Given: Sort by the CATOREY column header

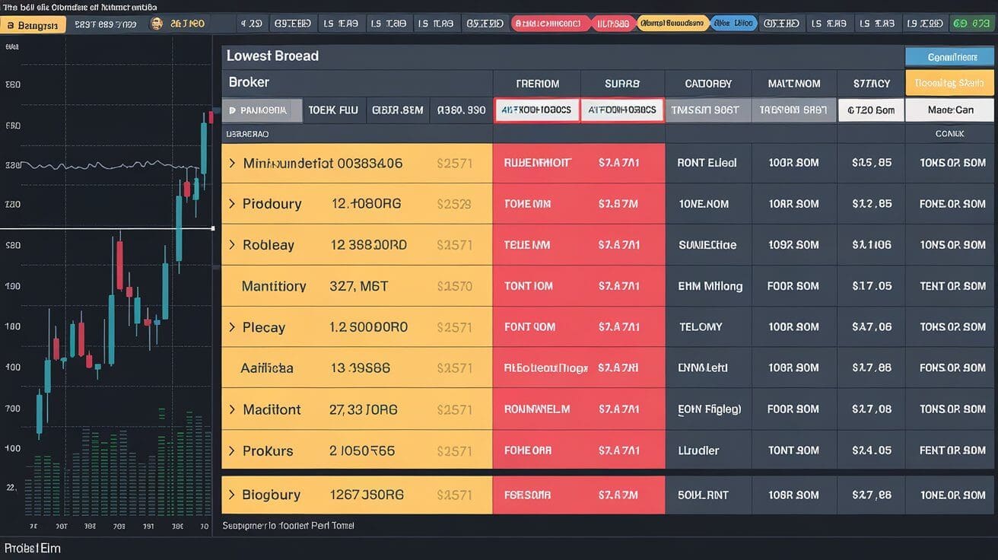Looking at the screenshot, I should pos(708,84).
